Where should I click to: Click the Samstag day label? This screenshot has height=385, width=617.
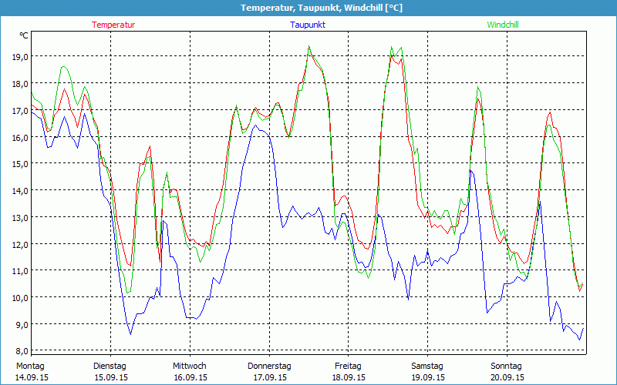tap(427, 367)
